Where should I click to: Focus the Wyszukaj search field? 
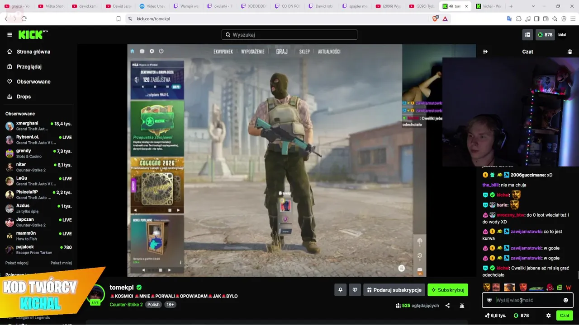coord(289,35)
